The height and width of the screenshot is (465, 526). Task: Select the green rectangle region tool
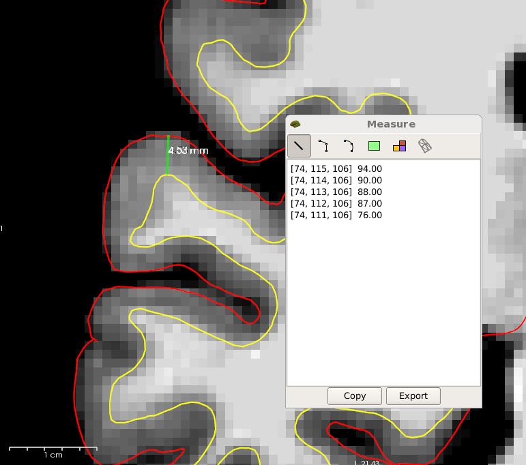pos(374,146)
